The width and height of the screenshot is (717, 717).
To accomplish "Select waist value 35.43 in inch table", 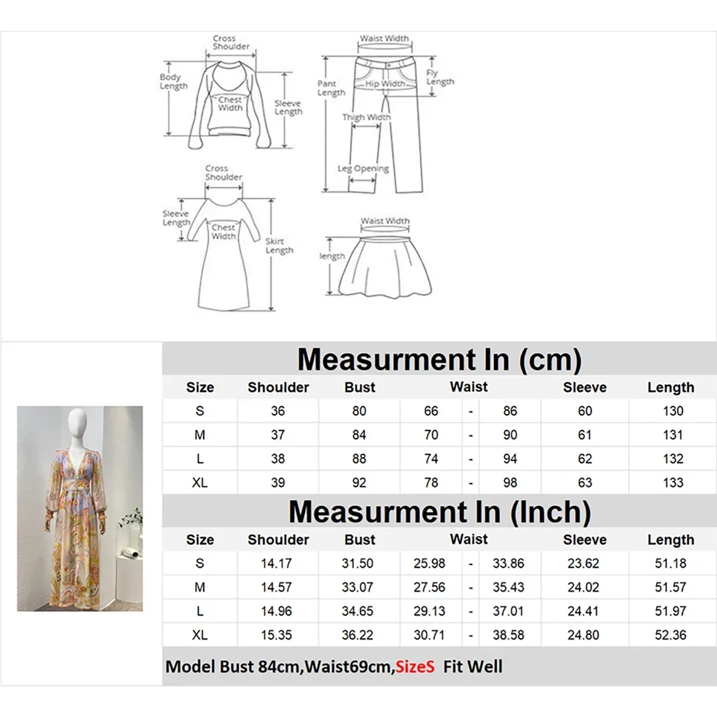I will [509, 587].
